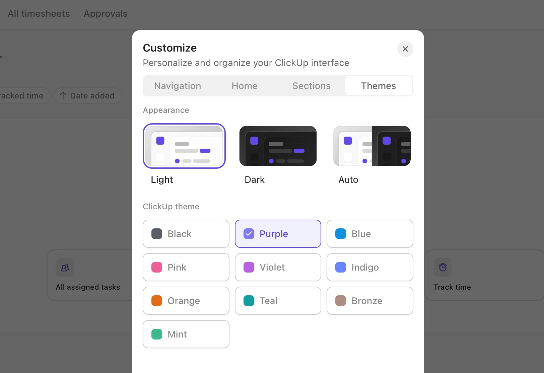Open the Approvals tab in background

(x=106, y=14)
